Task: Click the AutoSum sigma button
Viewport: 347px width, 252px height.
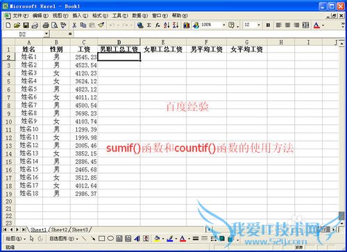Action: 149,25
